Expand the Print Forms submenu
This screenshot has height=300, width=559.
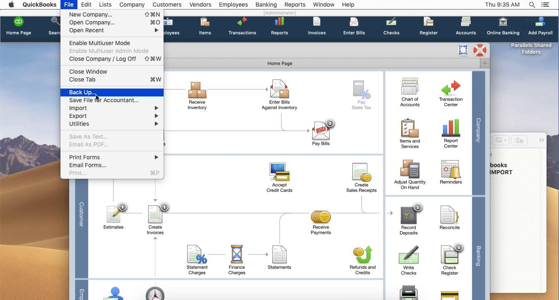[112, 157]
